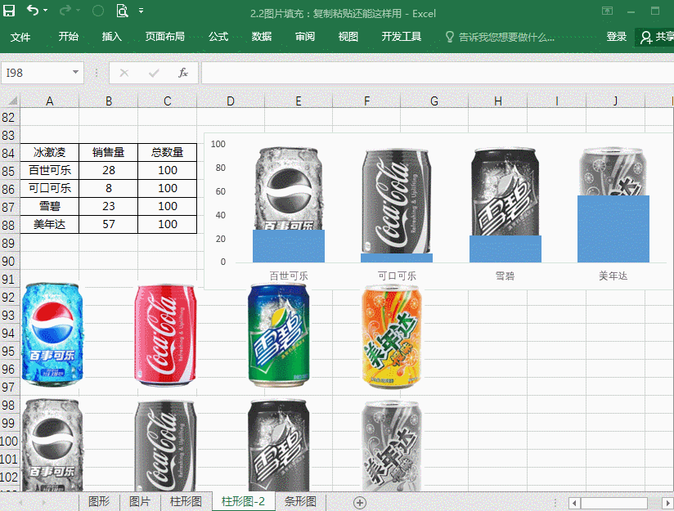The width and height of the screenshot is (674, 511).
Task: Click the 销售量 header cell
Action: click(108, 153)
